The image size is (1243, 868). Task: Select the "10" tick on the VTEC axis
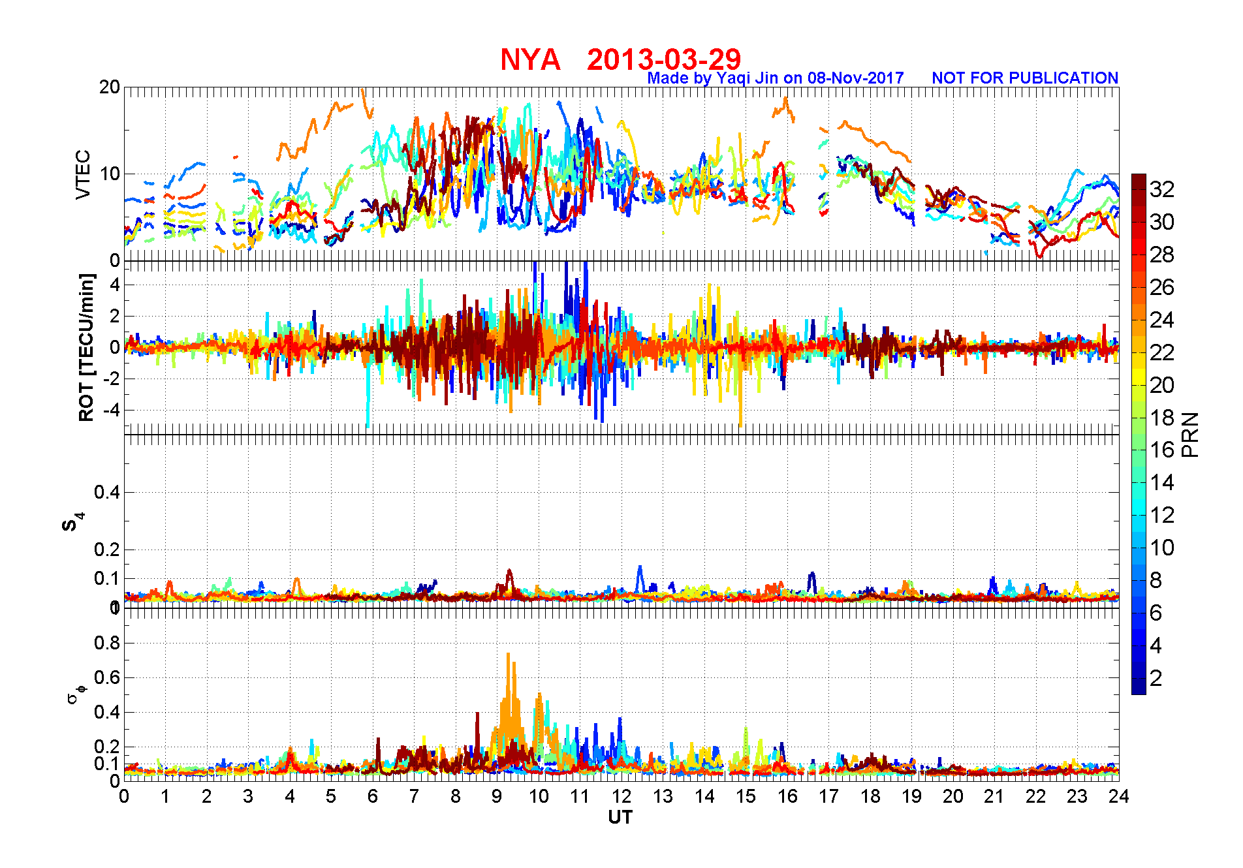(x=110, y=174)
